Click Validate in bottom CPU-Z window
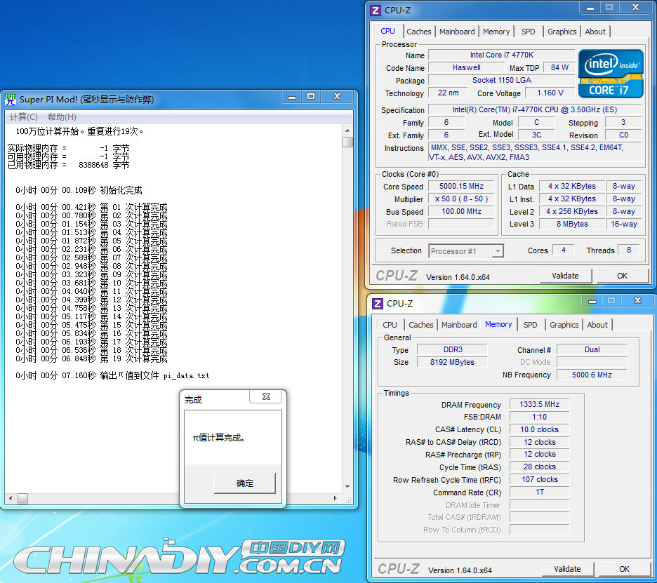This screenshot has width=657, height=583. [x=567, y=569]
